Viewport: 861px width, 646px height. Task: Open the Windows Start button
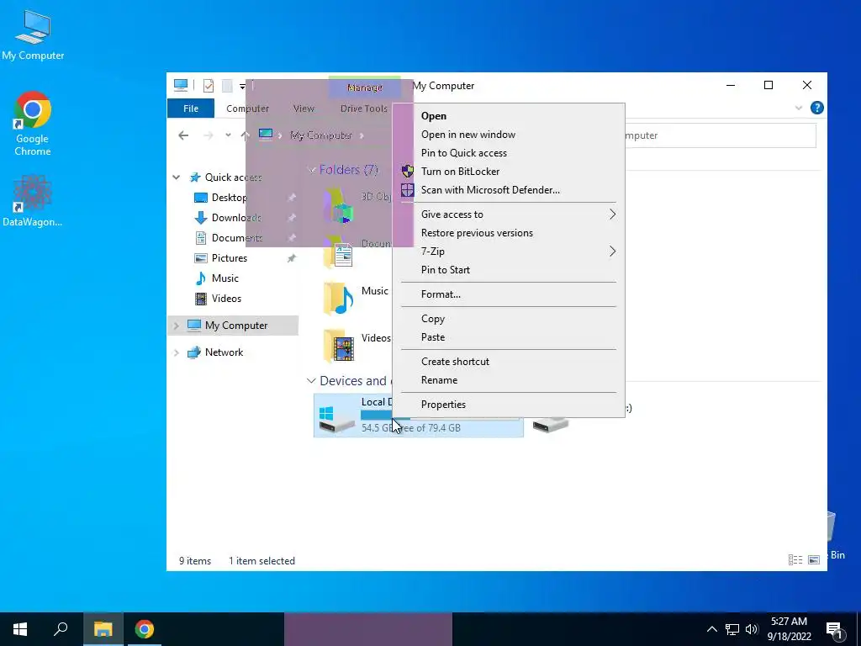pos(20,629)
